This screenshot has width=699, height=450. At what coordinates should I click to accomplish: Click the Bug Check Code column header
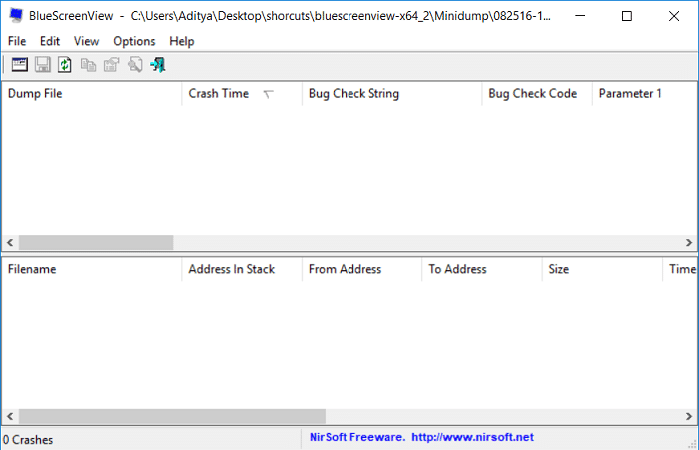(537, 94)
